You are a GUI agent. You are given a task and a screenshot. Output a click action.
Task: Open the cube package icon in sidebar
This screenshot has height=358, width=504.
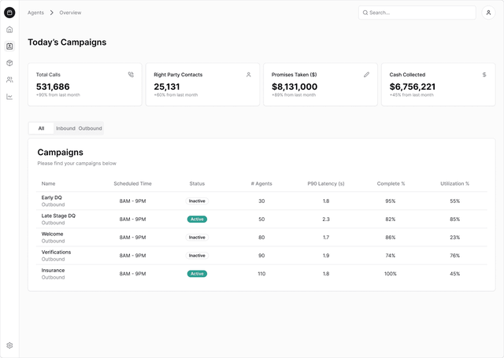9,63
